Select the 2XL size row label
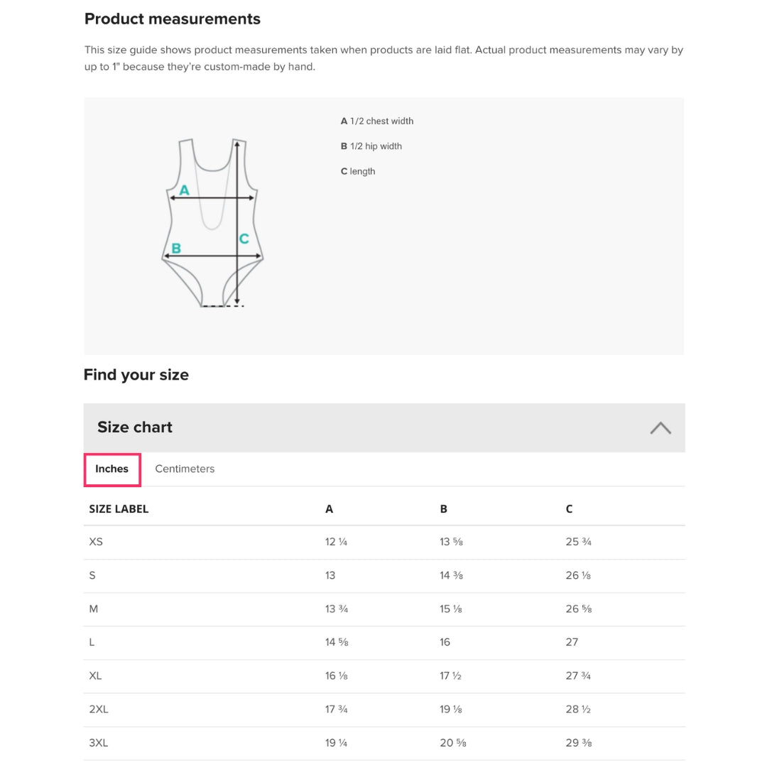This screenshot has width=767, height=767. coord(99,709)
